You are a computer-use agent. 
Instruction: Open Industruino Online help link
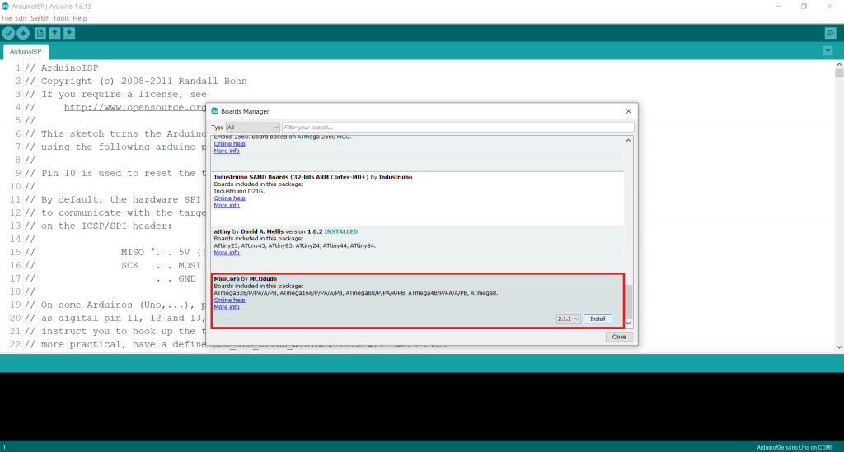tap(229, 198)
